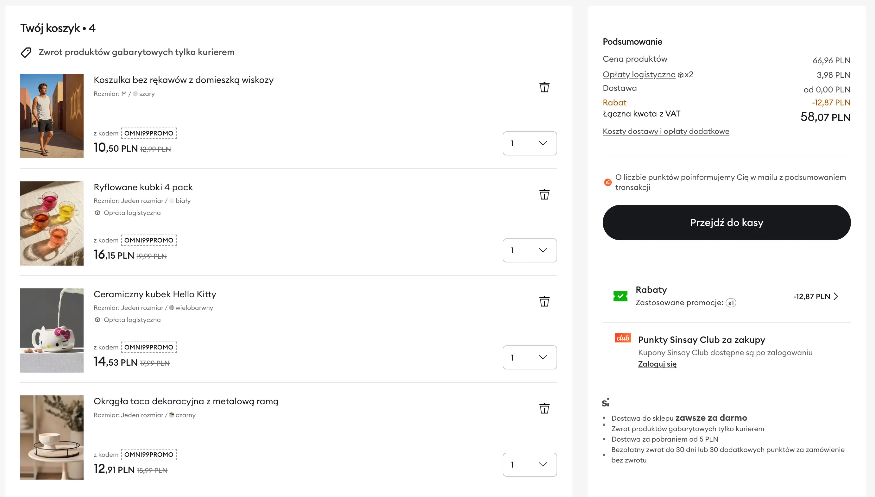Remove Okrągła taca dekoracyjna from the cart

(544, 408)
